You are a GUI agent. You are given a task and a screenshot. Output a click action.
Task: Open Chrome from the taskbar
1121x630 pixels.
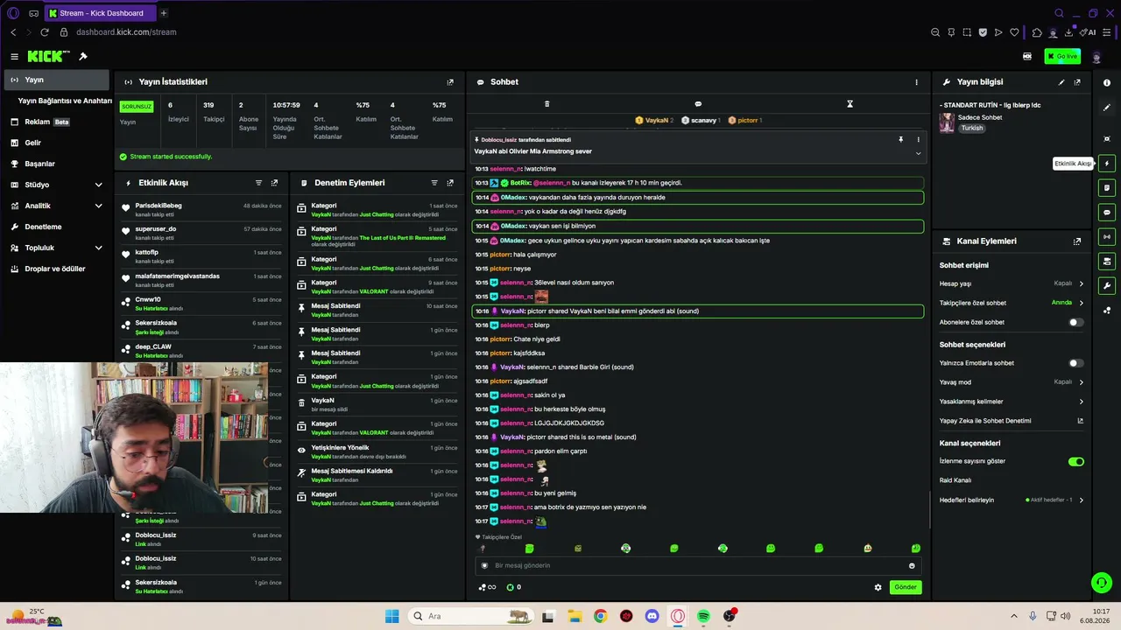coord(600,616)
